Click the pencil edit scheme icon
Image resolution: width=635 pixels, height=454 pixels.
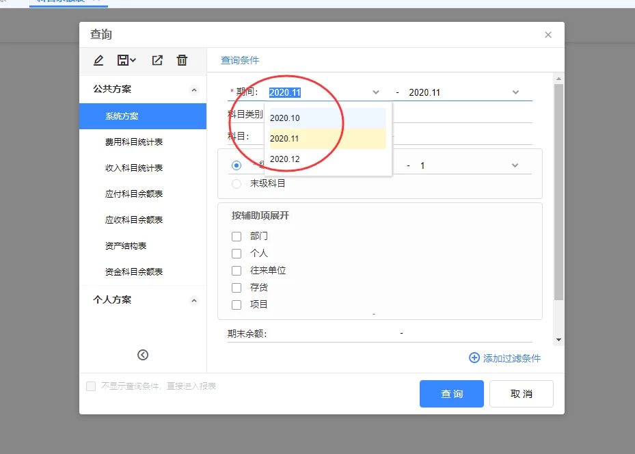click(98, 61)
